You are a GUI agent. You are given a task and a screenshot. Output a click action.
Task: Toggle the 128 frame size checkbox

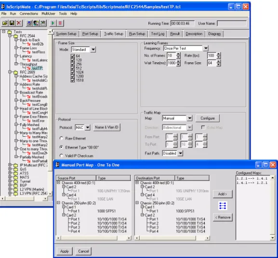point(73,60)
